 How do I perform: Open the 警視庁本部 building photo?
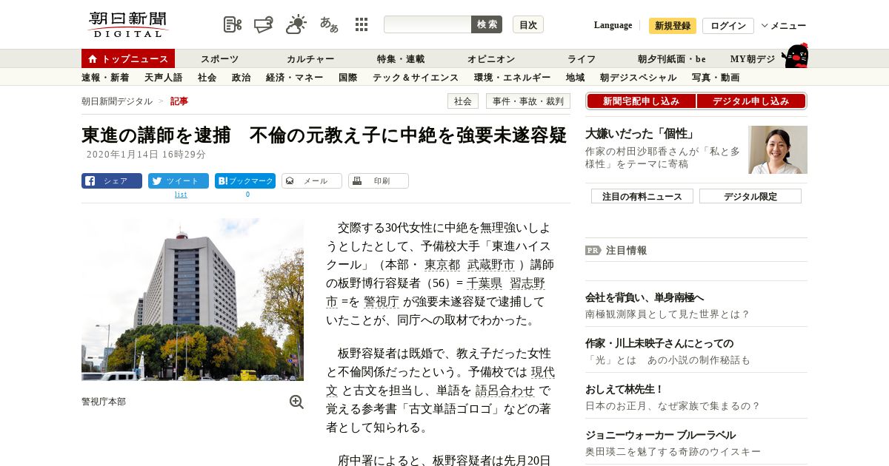pos(193,300)
